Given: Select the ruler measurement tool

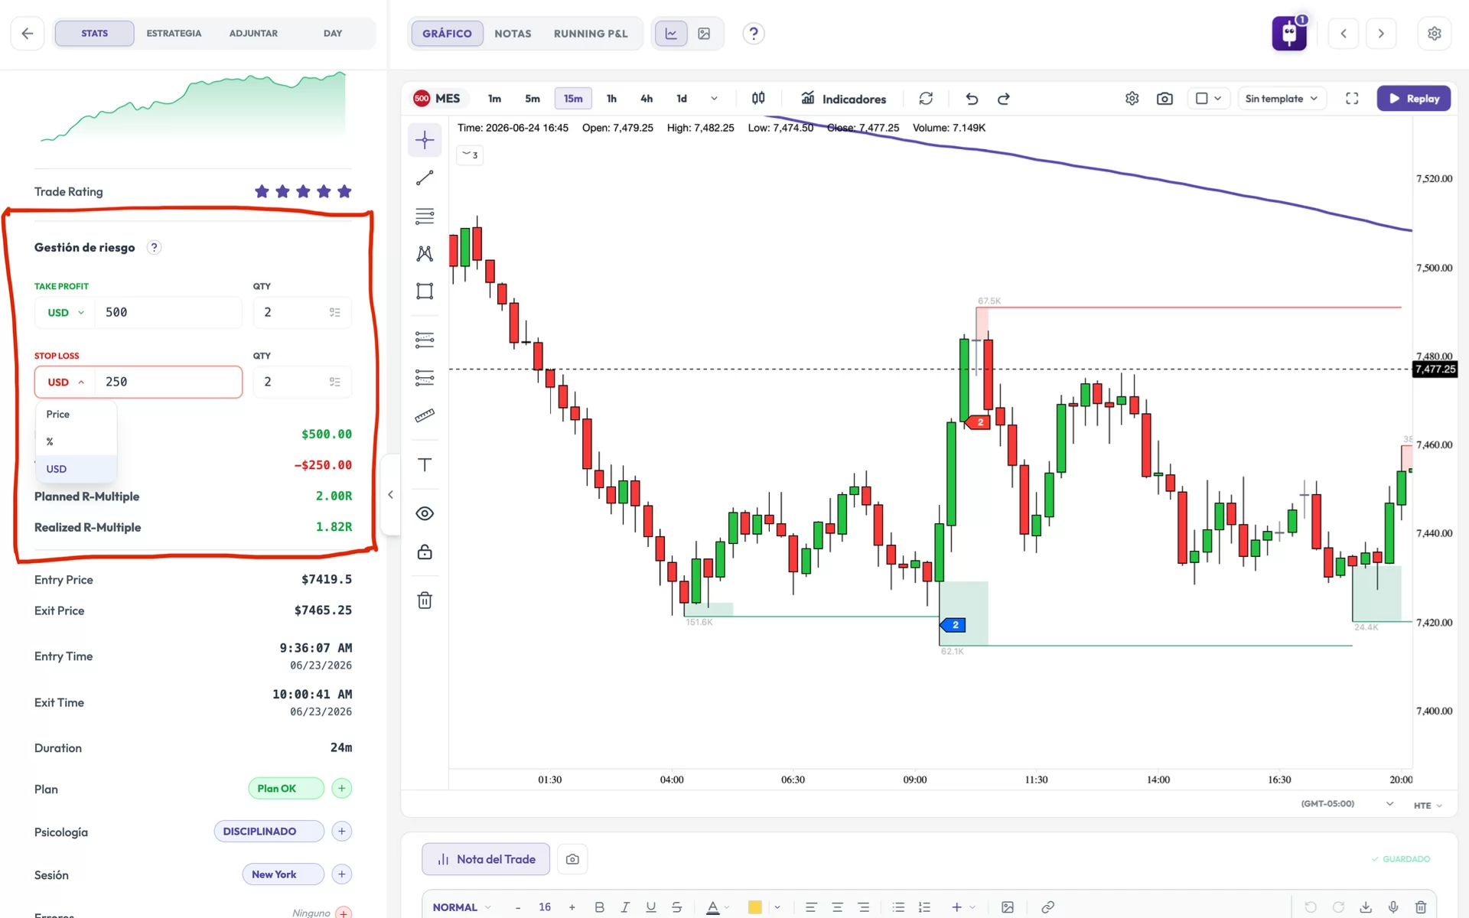Looking at the screenshot, I should [x=425, y=415].
